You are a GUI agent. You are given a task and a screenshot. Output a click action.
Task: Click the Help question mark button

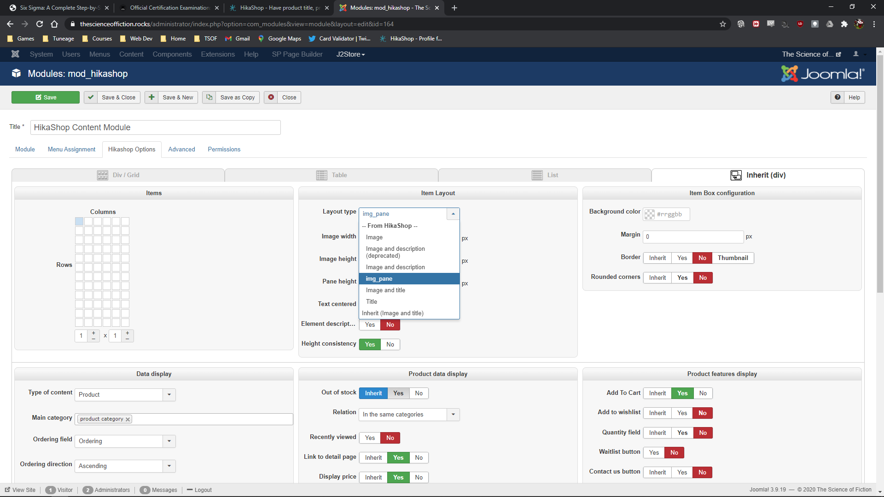point(837,97)
